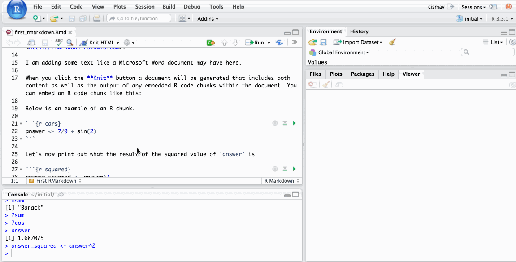This screenshot has width=516, height=262.
Task: Click the cismay username
Action: 436,7
